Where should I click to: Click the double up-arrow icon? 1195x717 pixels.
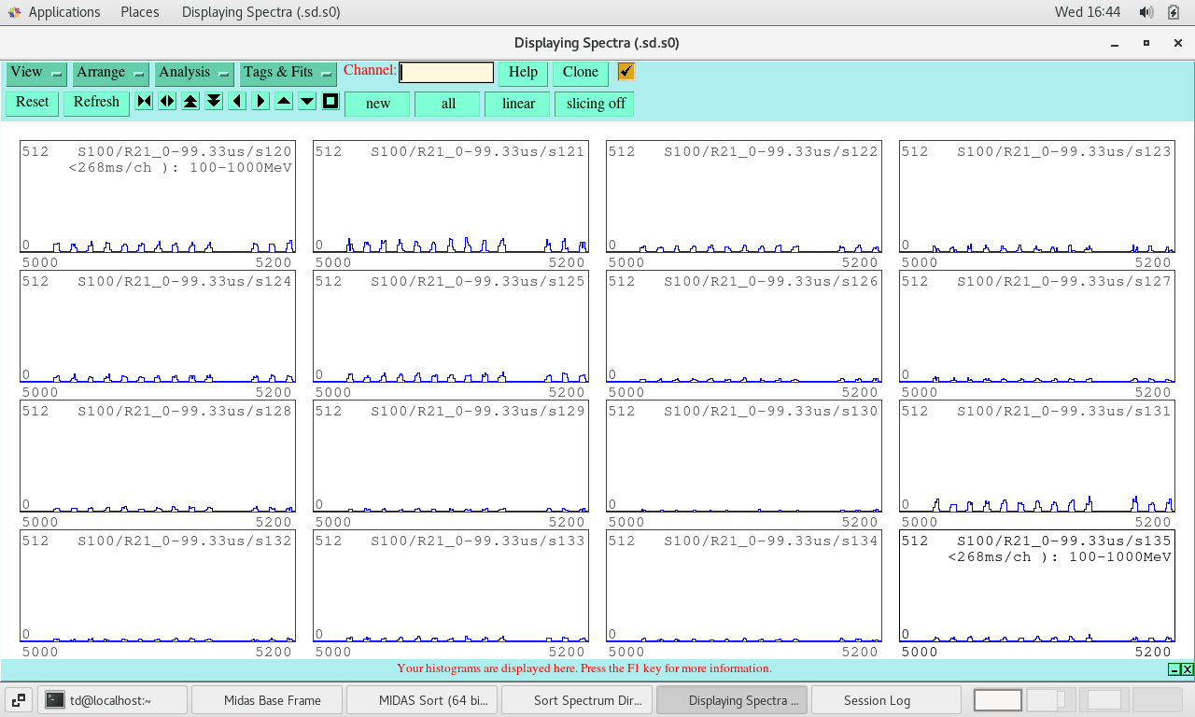pos(190,102)
